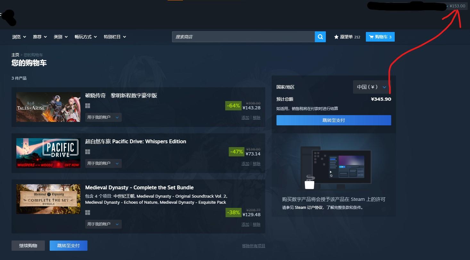The height and width of the screenshot is (260, 470).
Task: Click the 您的购物车 page heading
Action: tap(29, 63)
